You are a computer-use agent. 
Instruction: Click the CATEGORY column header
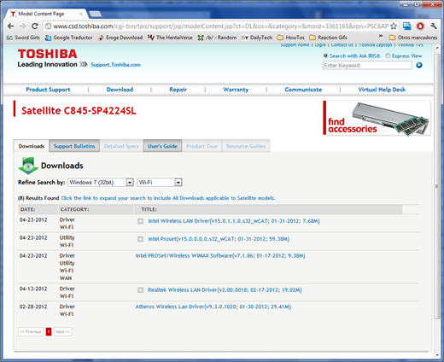pyautogui.click(x=74, y=209)
